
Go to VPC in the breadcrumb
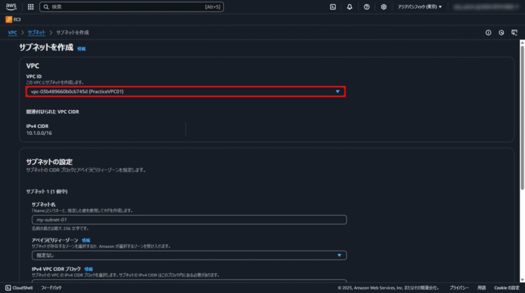(x=12, y=32)
